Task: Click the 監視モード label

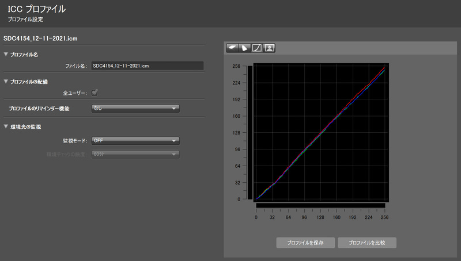Action: tap(75, 141)
